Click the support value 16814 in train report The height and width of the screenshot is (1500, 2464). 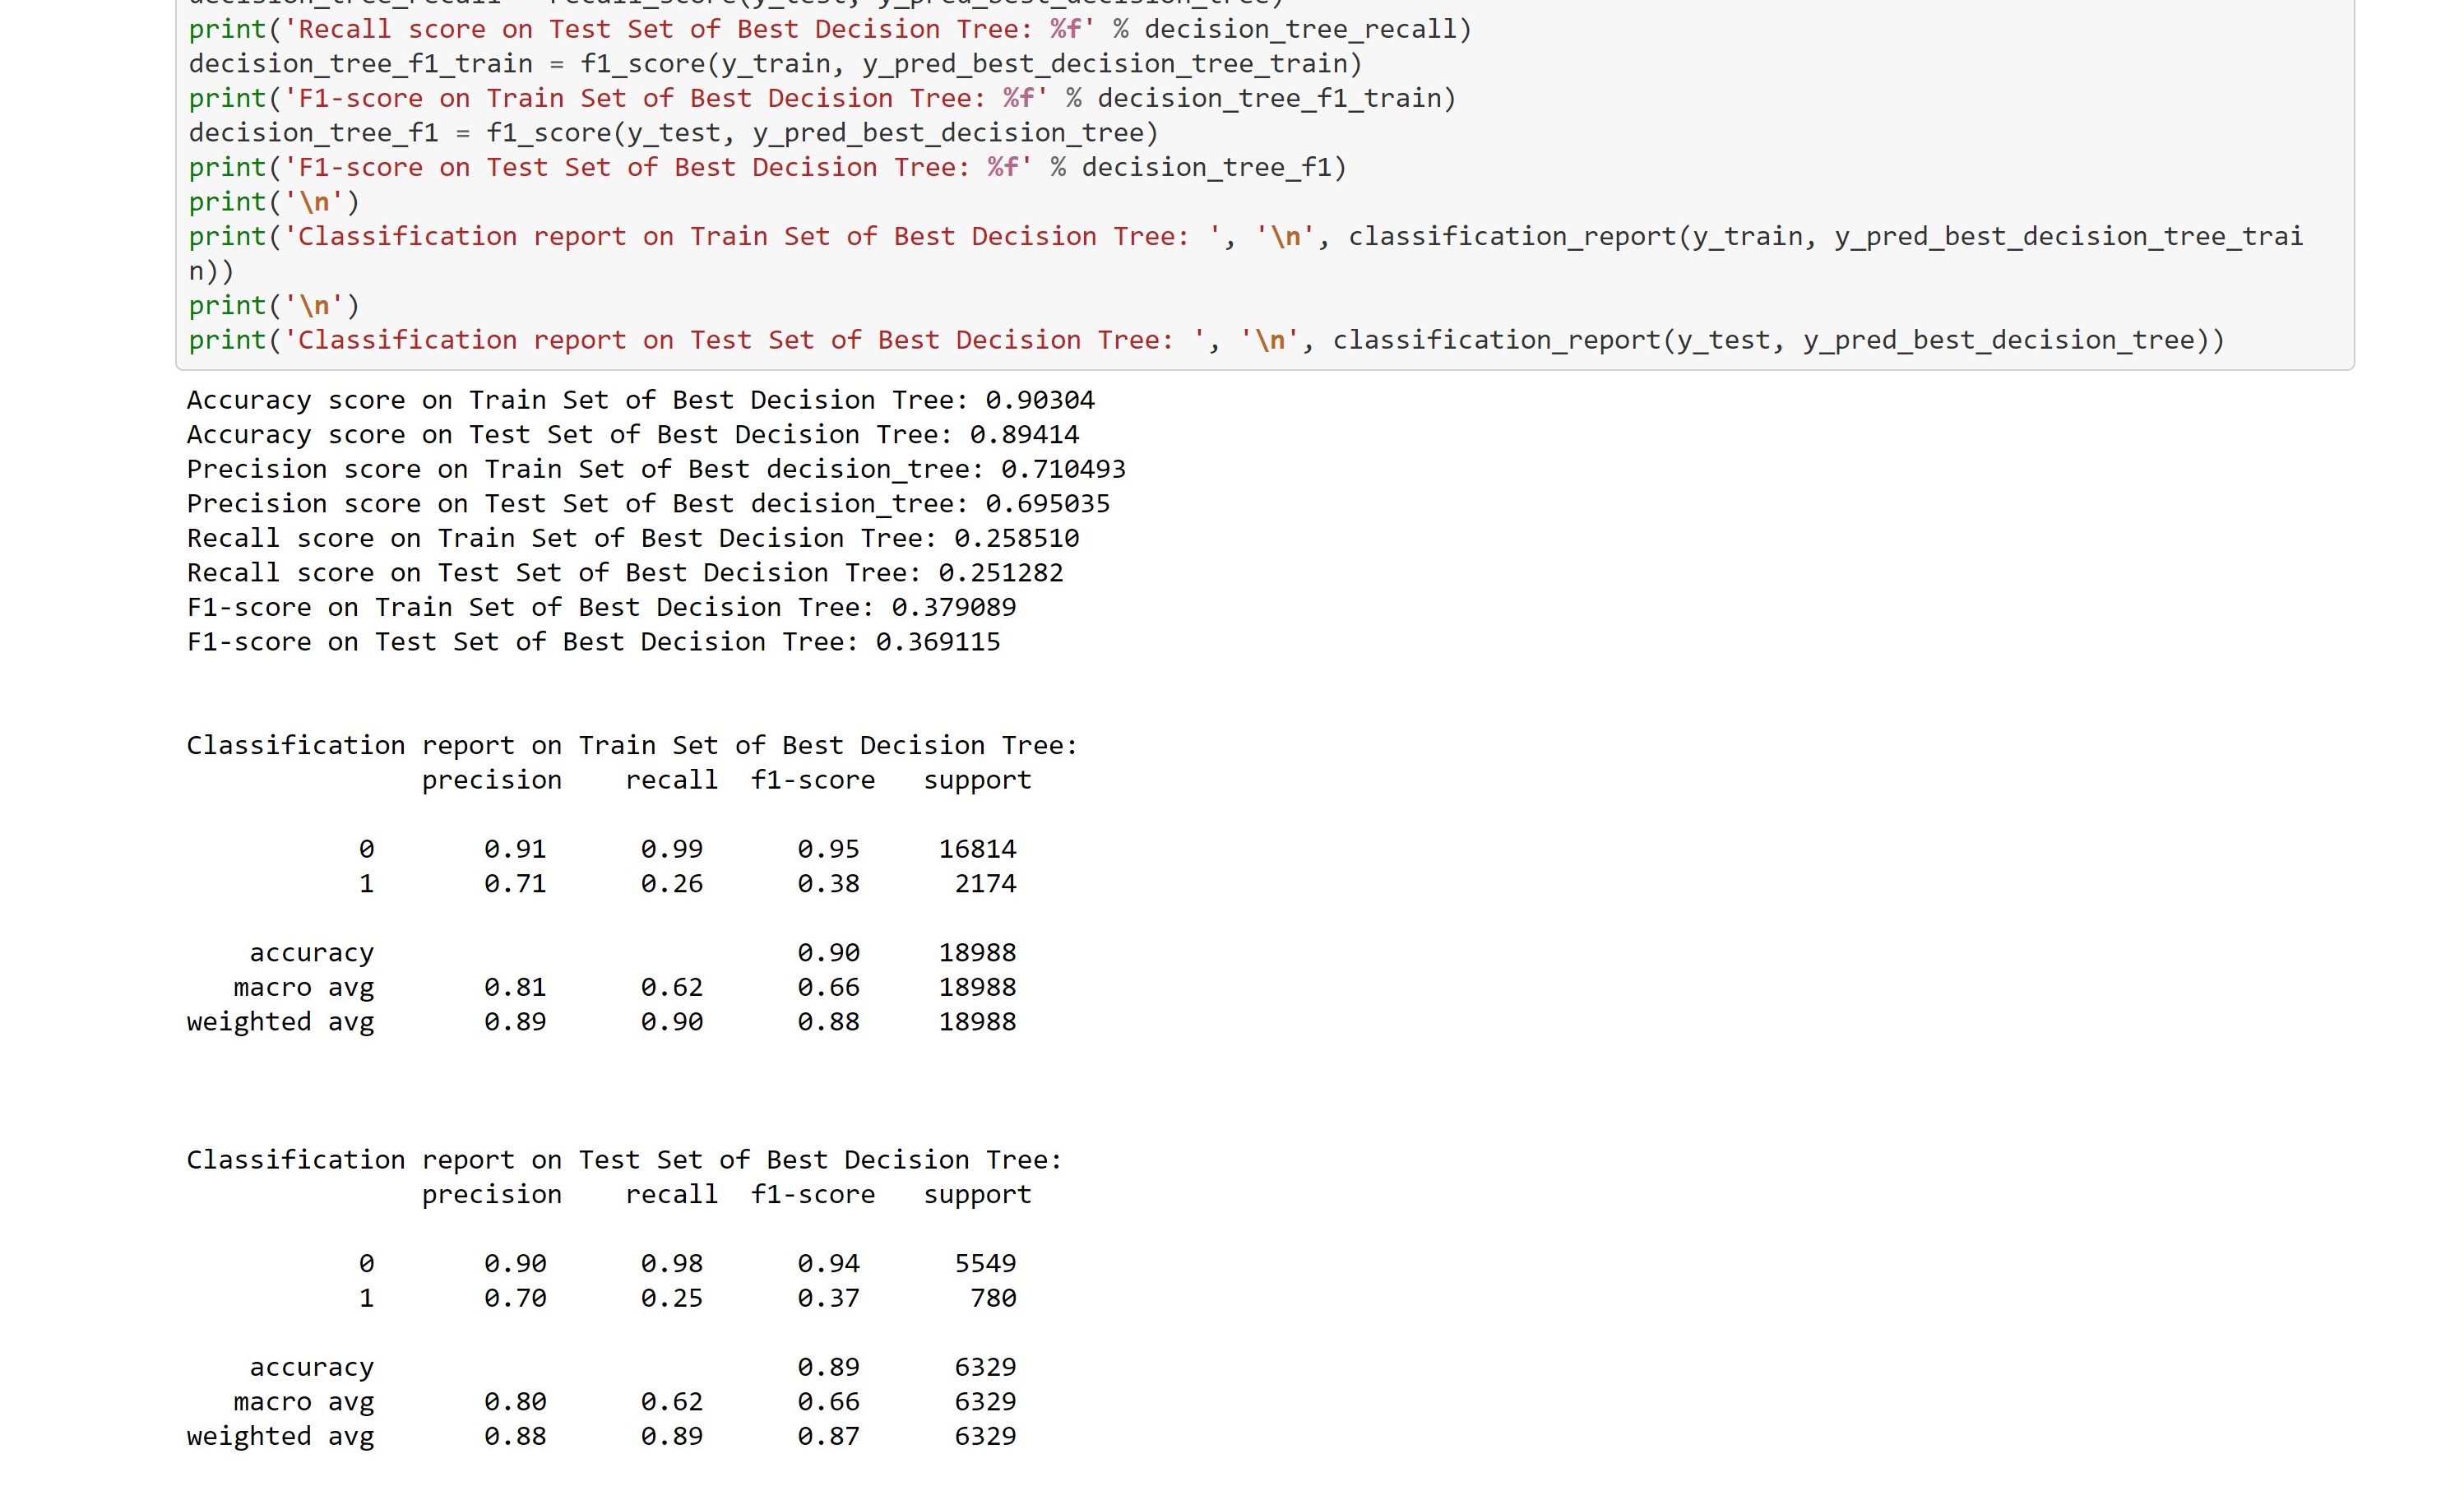[x=977, y=849]
